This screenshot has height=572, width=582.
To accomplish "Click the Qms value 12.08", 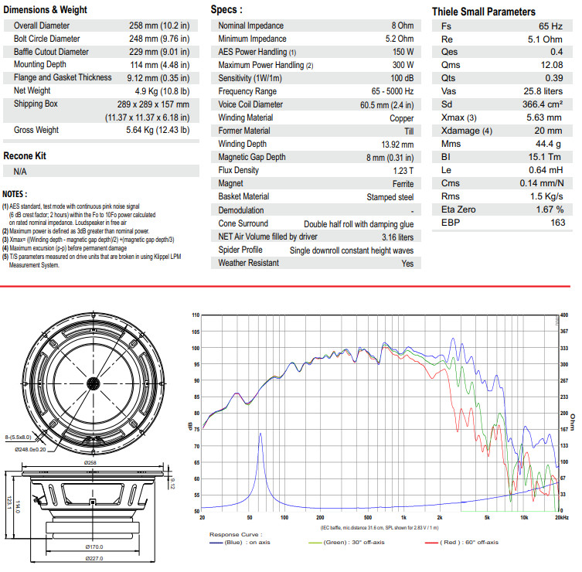I will 552,65.
